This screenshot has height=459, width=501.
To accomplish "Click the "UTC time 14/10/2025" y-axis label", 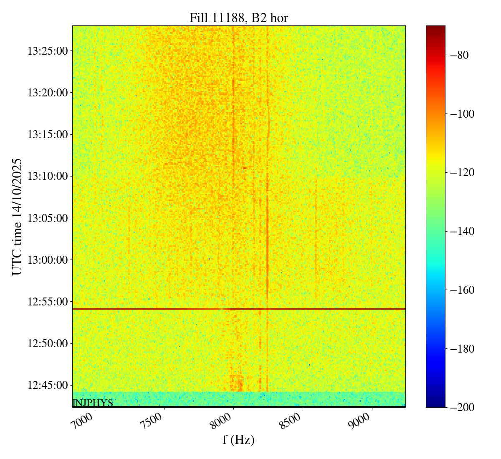I will 17,217.
